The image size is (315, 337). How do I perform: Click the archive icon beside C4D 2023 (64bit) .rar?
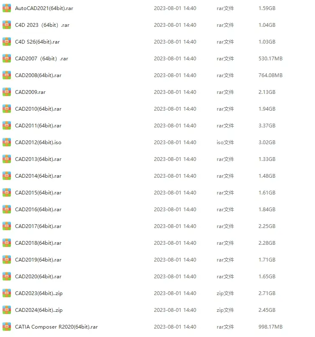point(7,25)
